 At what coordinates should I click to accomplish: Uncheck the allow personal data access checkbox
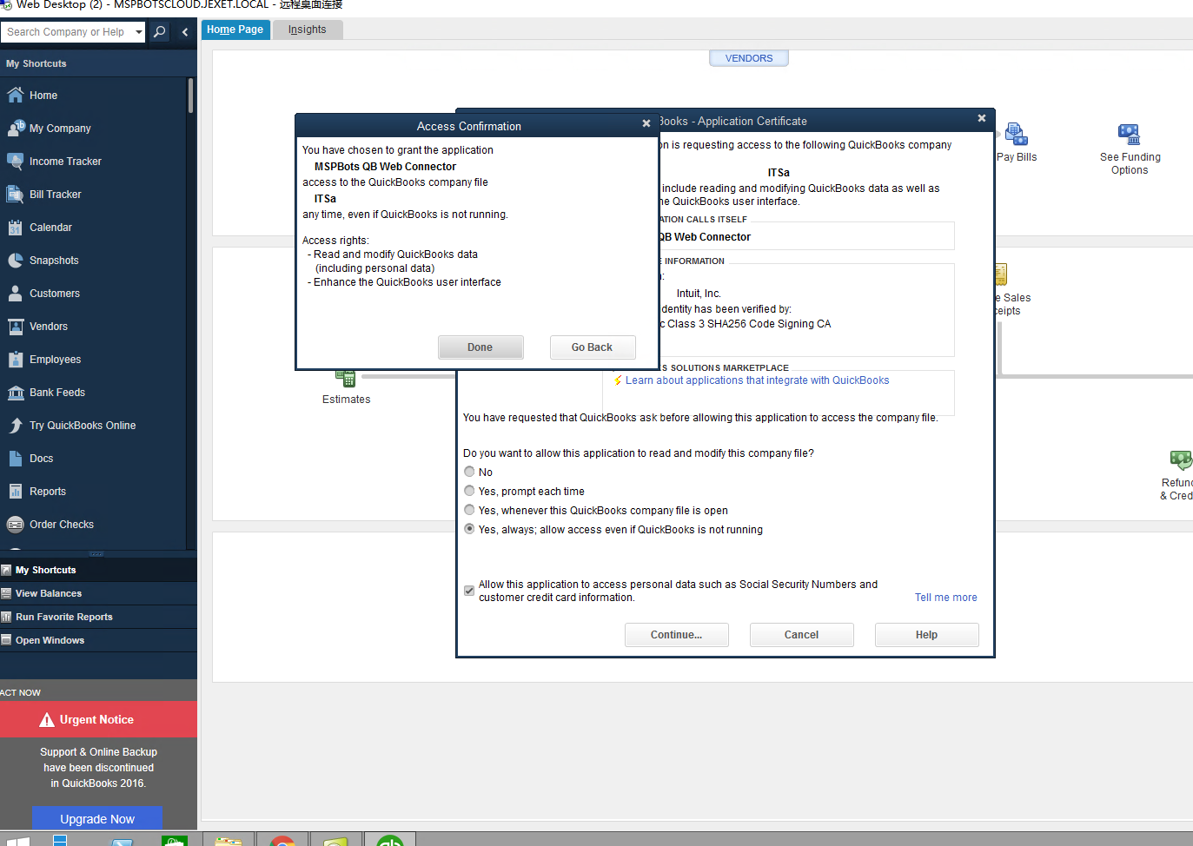469,591
